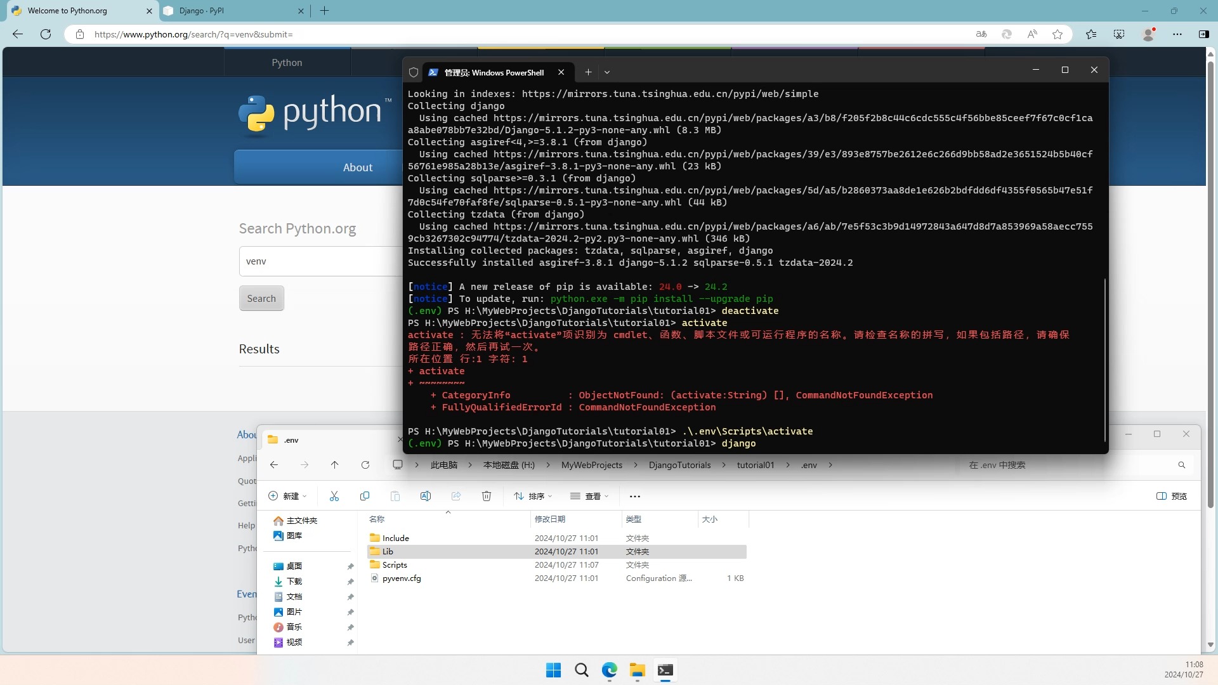
Task: Click tutorial01 in breadcrumb path
Action: 756,465
